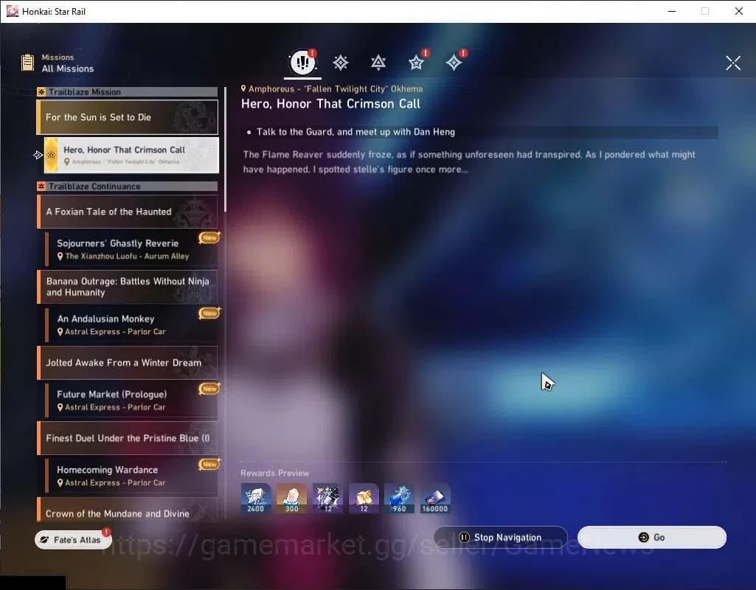
Task: Click the Rewards Preview label
Action: coord(275,473)
